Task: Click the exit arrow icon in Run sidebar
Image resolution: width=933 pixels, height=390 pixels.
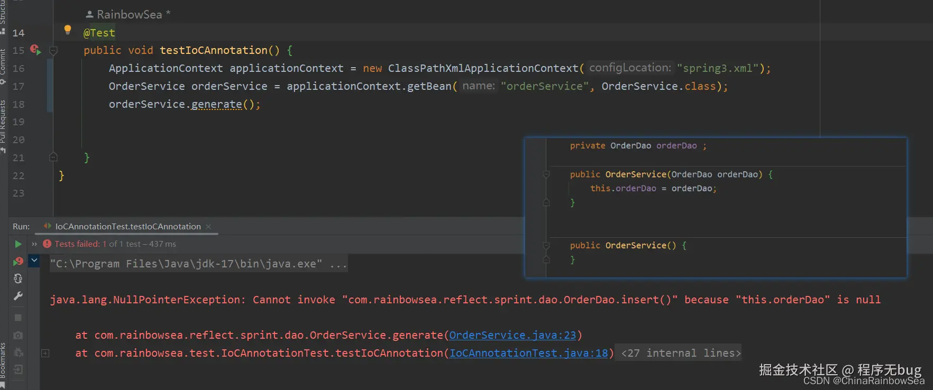Action: click(18, 370)
